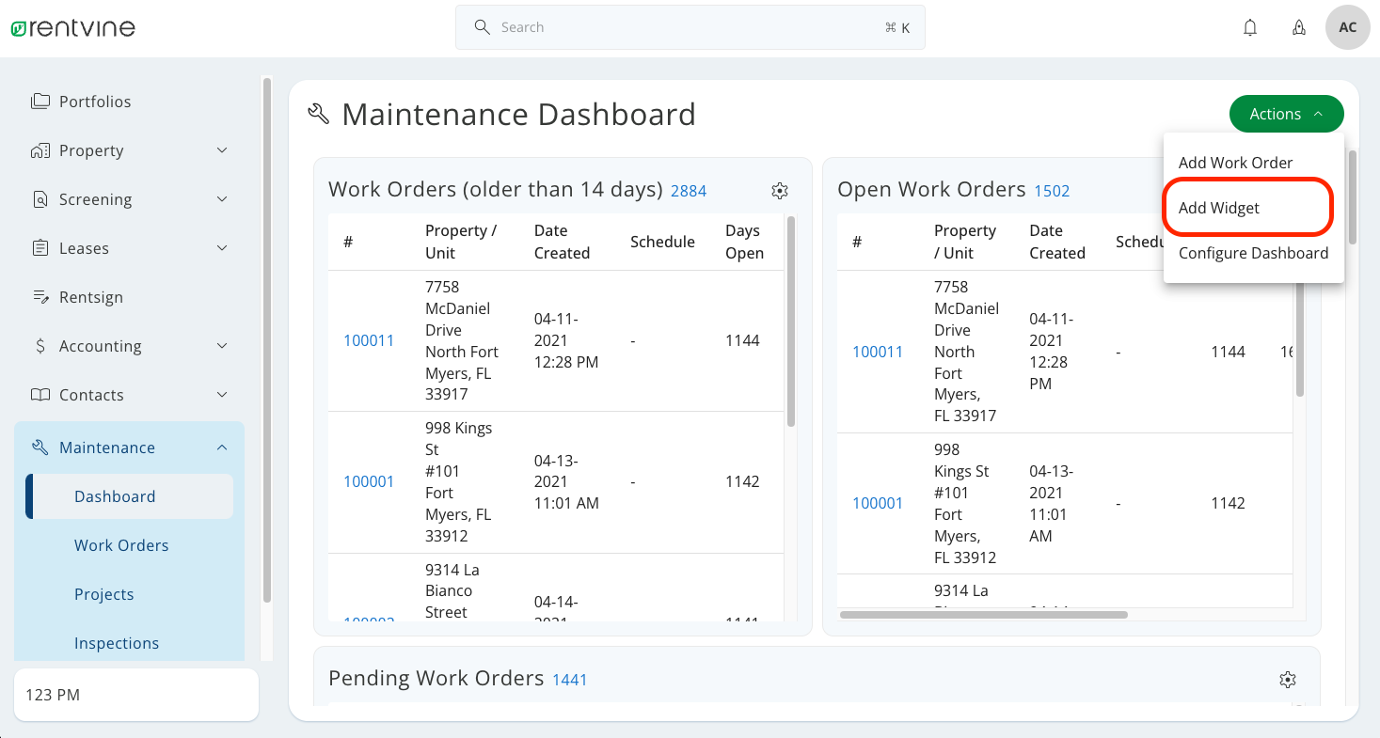Viewport: 1380px width, 738px height.
Task: Select the Maintenance wrench icon
Action: point(40,447)
